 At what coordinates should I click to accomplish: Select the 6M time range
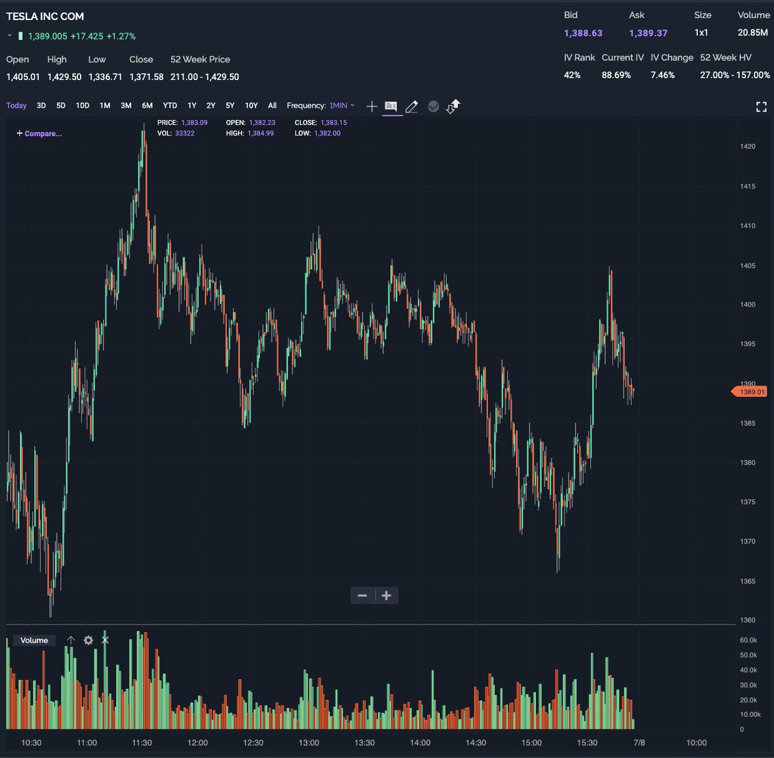pyautogui.click(x=147, y=105)
